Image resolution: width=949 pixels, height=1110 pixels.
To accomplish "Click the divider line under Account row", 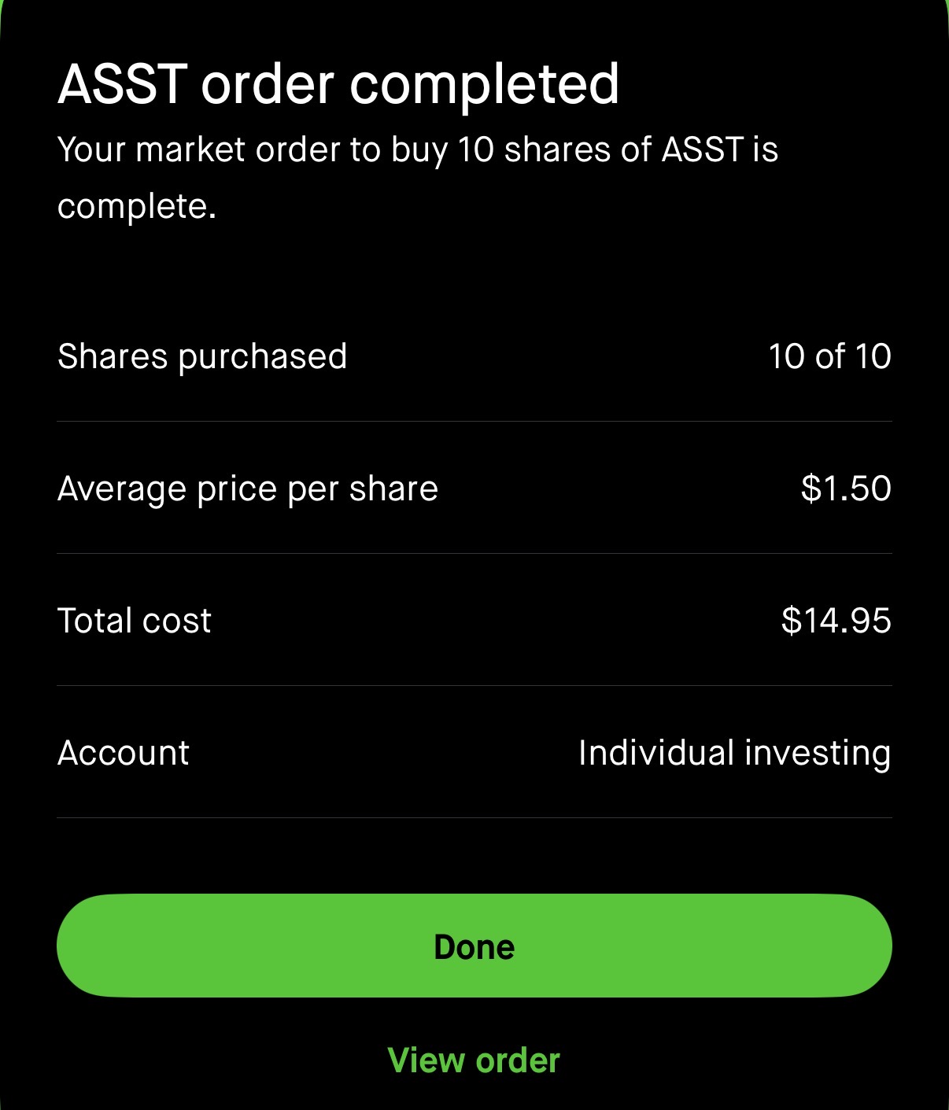I will [x=474, y=818].
